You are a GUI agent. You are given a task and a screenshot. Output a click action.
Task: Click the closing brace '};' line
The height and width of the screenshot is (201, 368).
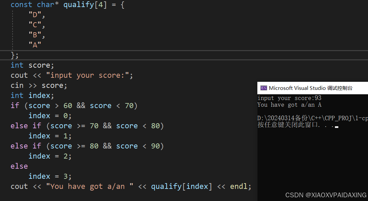(15, 55)
